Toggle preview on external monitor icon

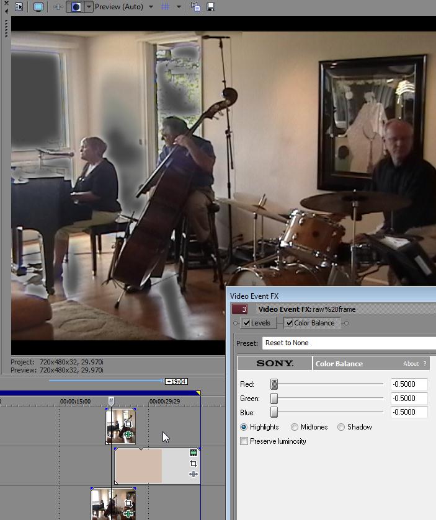38,7
